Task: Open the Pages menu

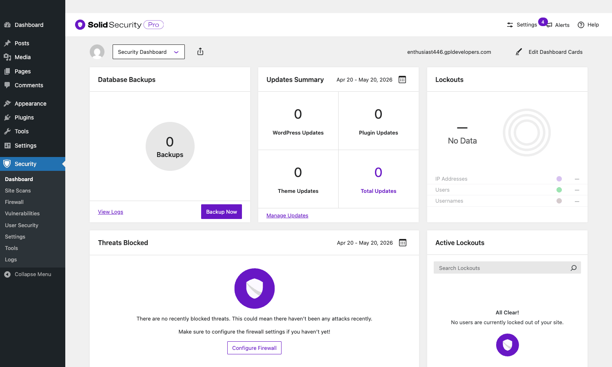Action: click(x=33, y=71)
